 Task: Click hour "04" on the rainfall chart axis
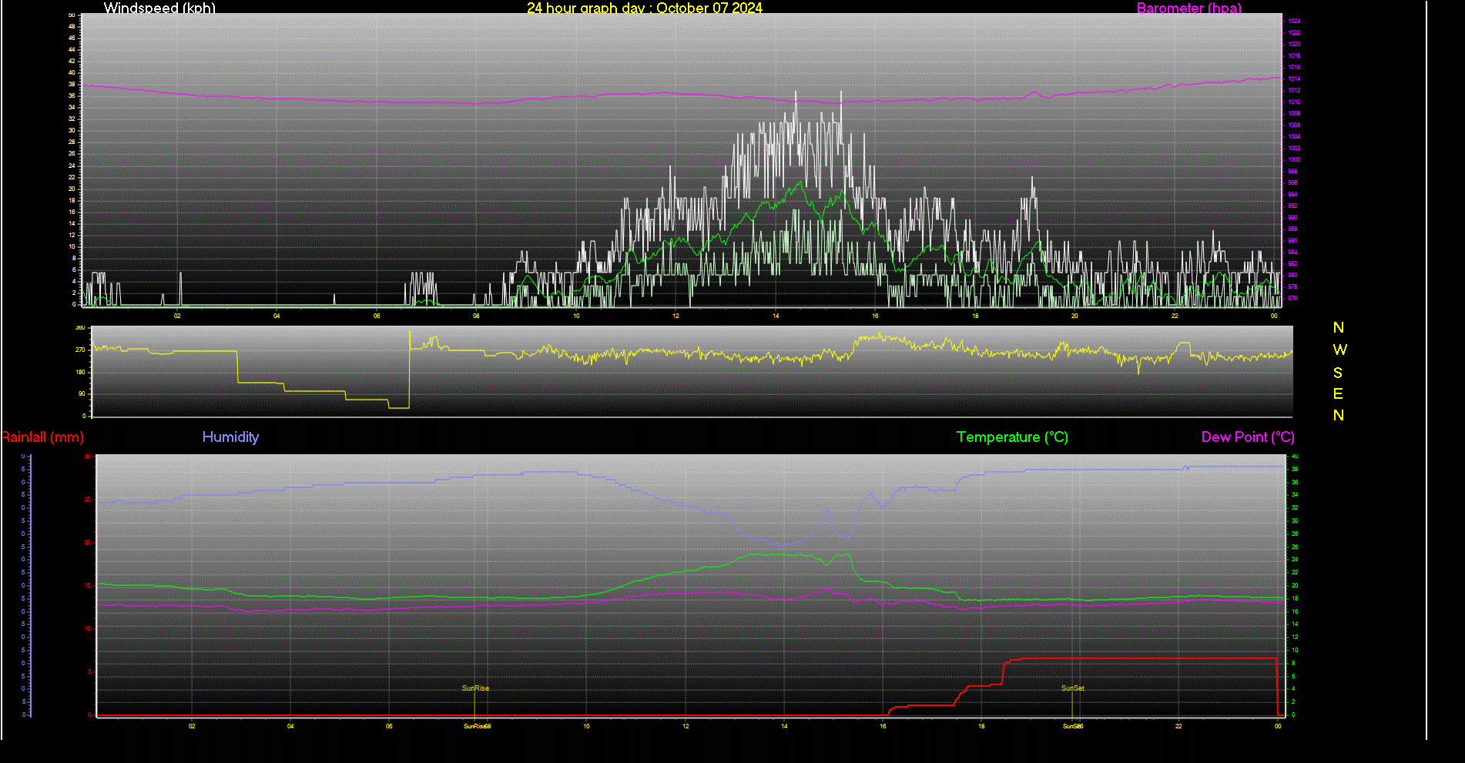[x=290, y=726]
